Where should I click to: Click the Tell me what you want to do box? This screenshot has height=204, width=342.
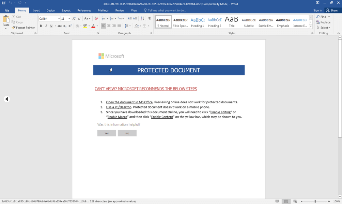(x=165, y=11)
